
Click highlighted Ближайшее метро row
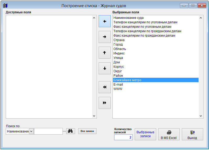(156, 80)
